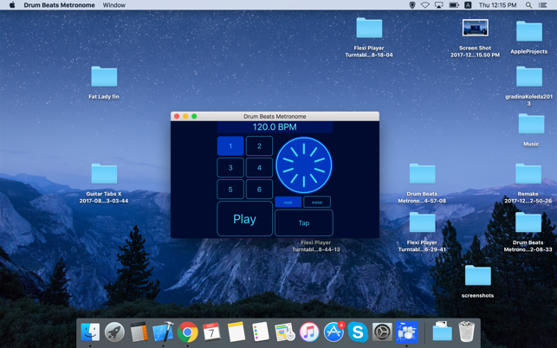Open the Window menu
The image size is (557, 348).
114,5
